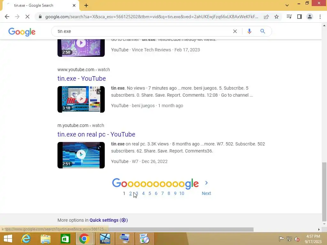
Task: Open the Chrome three-dot menu
Action: pos(320,17)
